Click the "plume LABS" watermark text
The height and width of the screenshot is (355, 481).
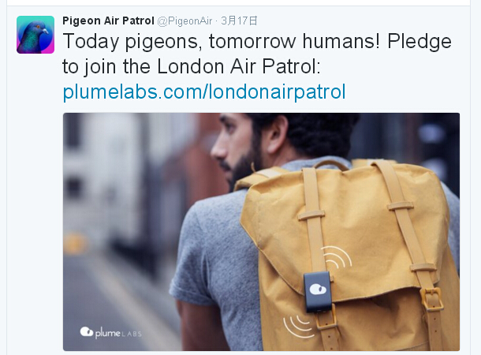tap(118, 333)
